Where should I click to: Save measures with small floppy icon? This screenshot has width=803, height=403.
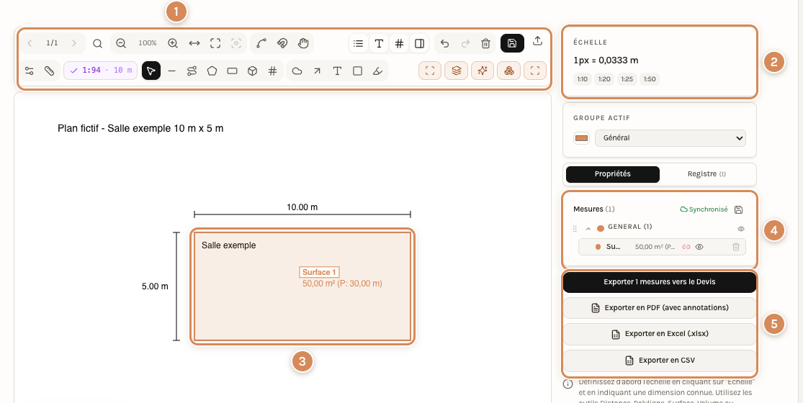coord(738,209)
